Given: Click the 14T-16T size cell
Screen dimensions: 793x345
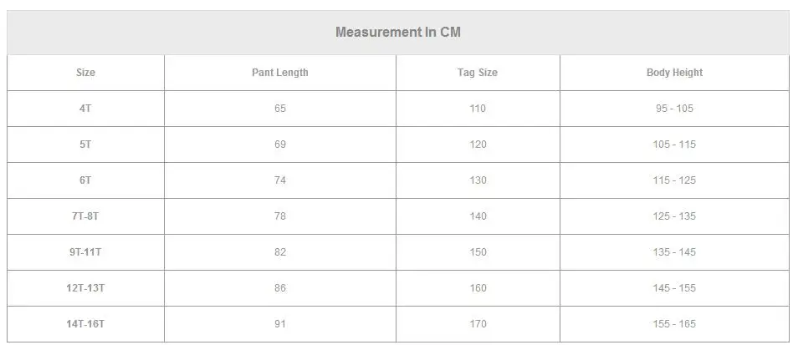Looking at the screenshot, I should click(85, 323).
